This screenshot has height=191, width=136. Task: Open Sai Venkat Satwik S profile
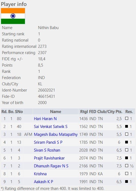(x=51, y=127)
